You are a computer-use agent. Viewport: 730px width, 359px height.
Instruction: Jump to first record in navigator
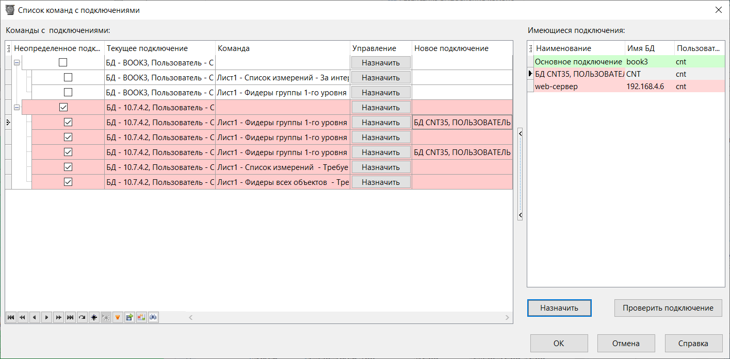11,317
